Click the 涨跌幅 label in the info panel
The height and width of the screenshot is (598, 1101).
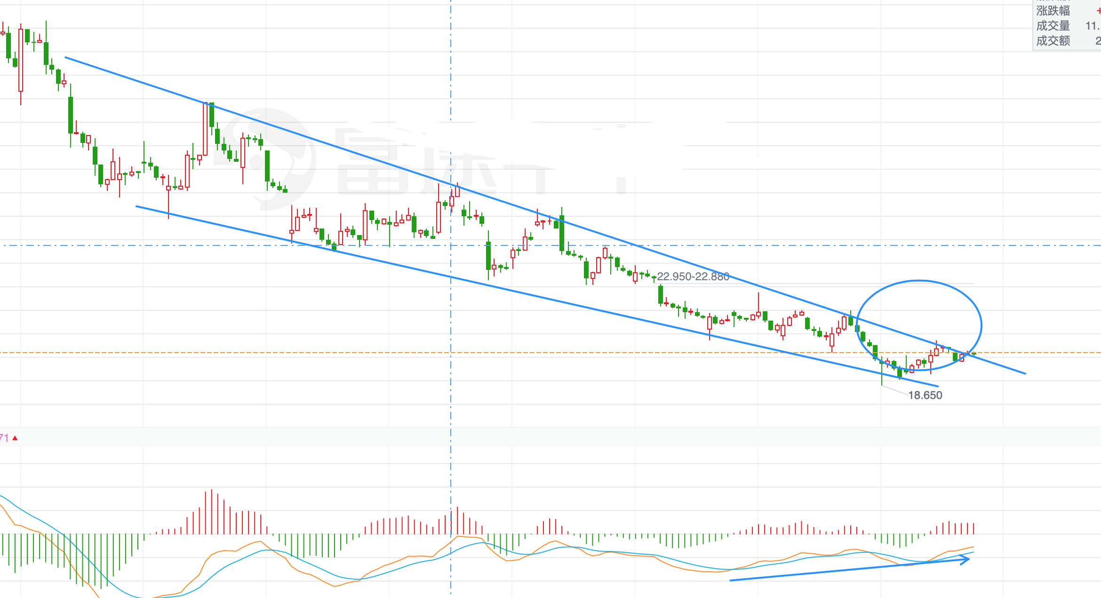(x=1053, y=11)
